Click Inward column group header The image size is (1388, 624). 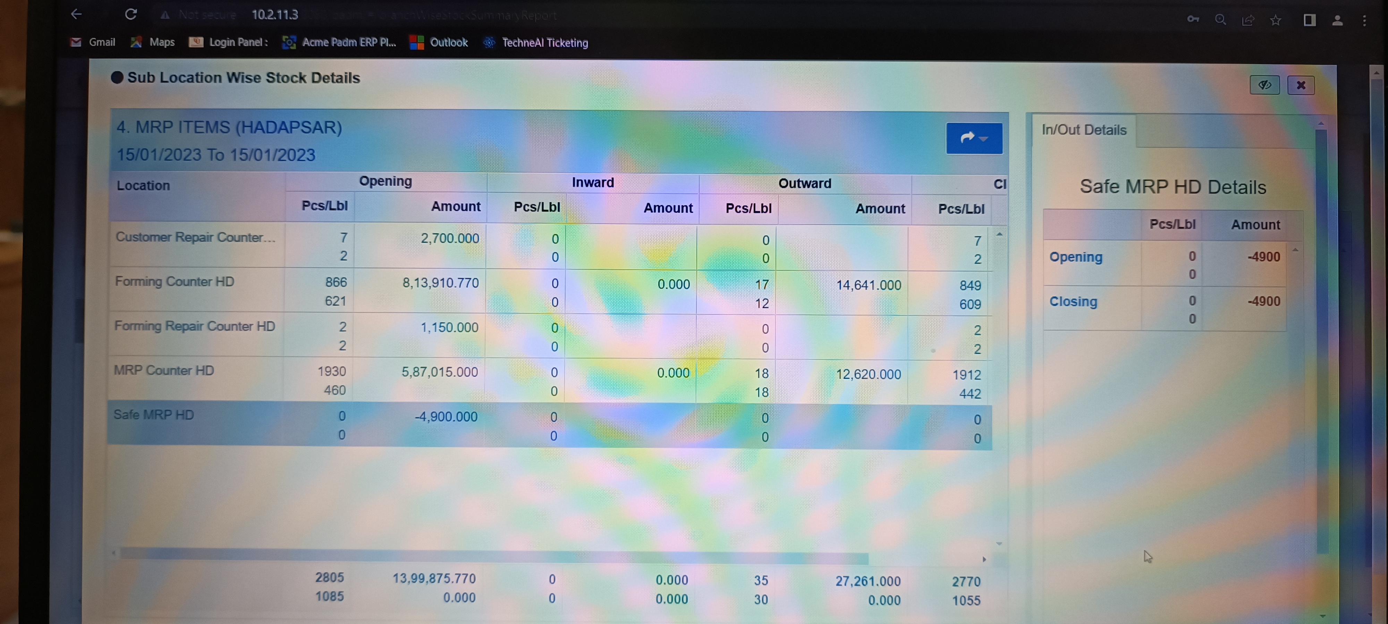coord(592,182)
